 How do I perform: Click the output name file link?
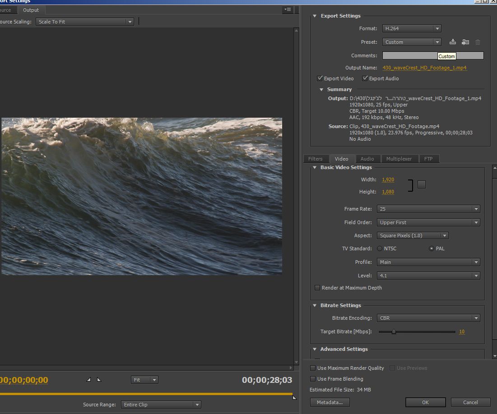pyautogui.click(x=424, y=68)
